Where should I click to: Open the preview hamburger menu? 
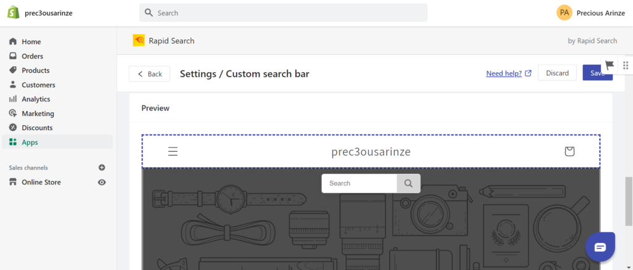173,151
